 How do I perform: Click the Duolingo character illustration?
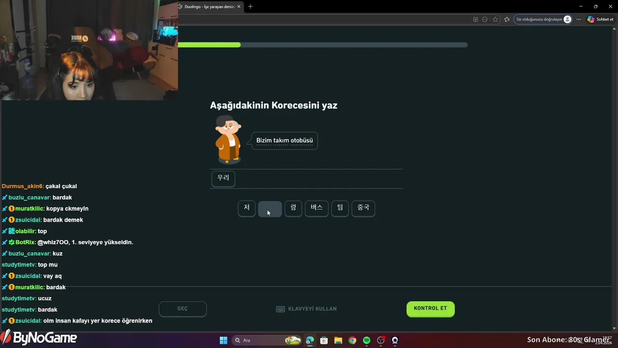pyautogui.click(x=227, y=140)
